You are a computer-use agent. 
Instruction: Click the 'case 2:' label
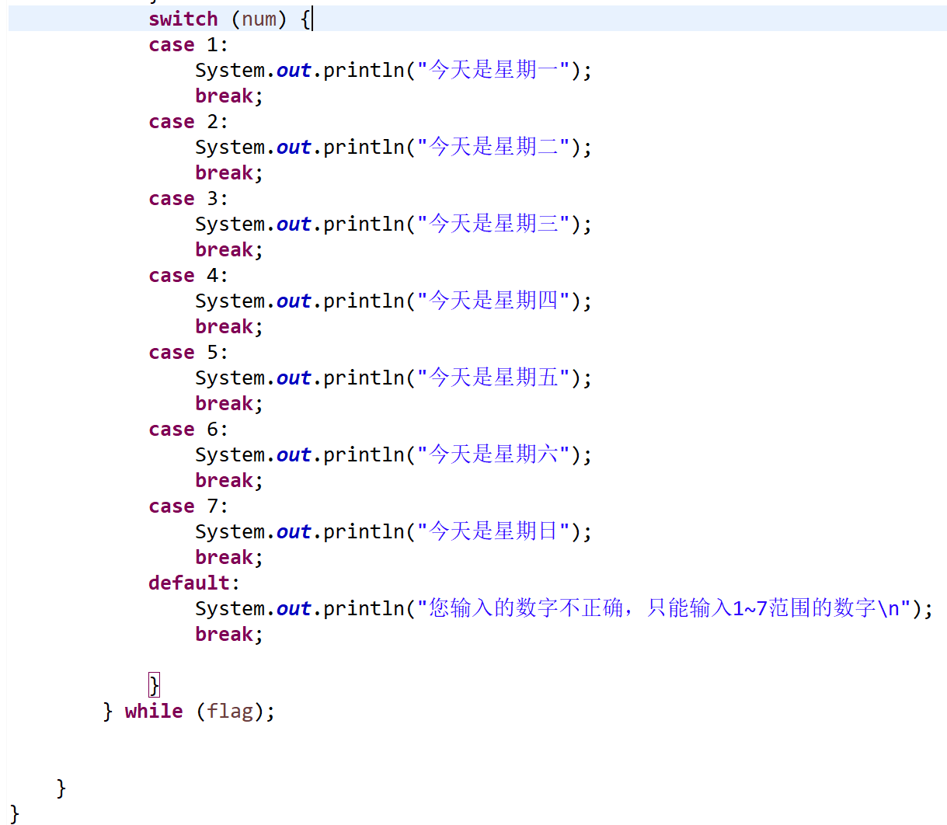click(x=188, y=121)
